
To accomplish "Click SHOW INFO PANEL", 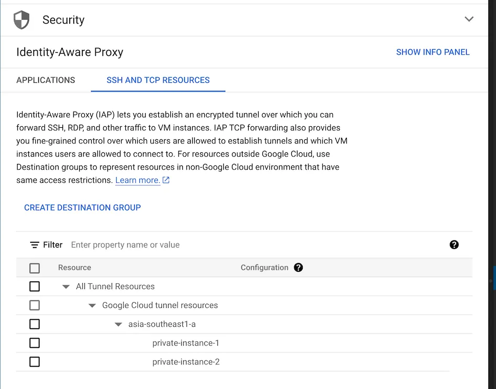I will click(433, 52).
